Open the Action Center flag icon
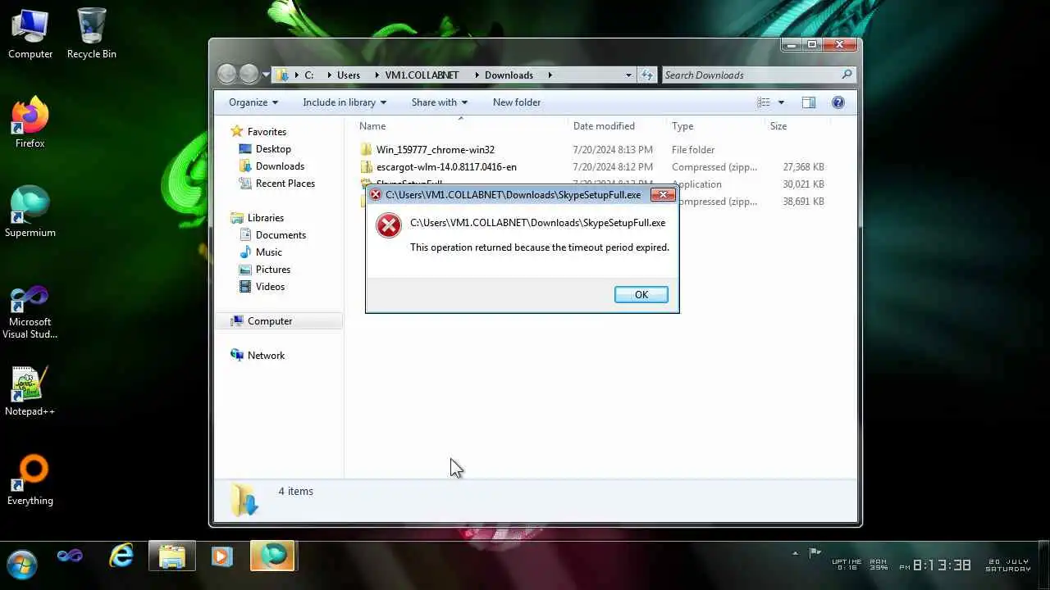This screenshot has width=1050, height=590. point(815,553)
